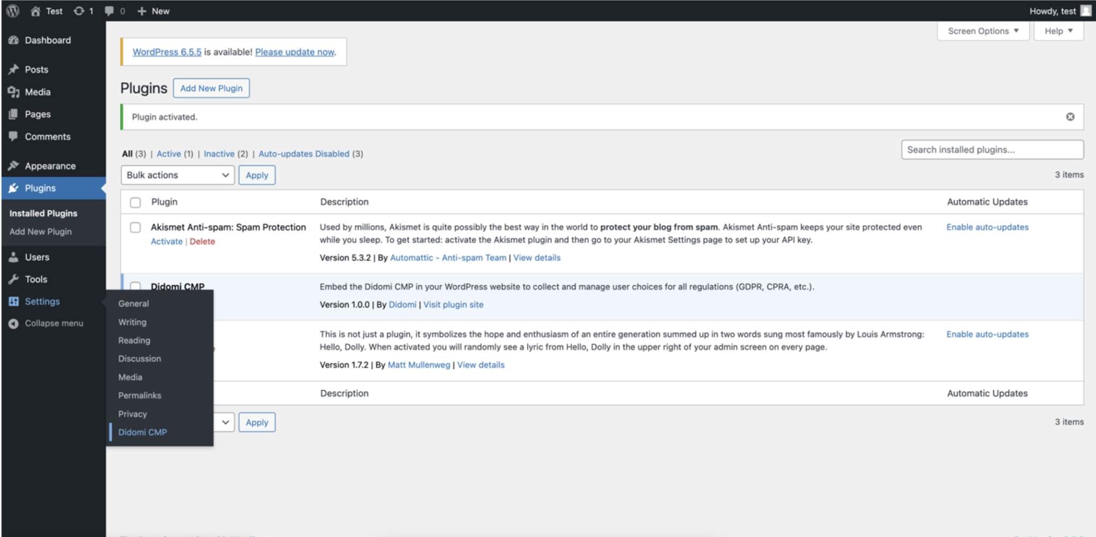1096x537 pixels.
Task: Expand the Screen Options panel
Action: 982,30
